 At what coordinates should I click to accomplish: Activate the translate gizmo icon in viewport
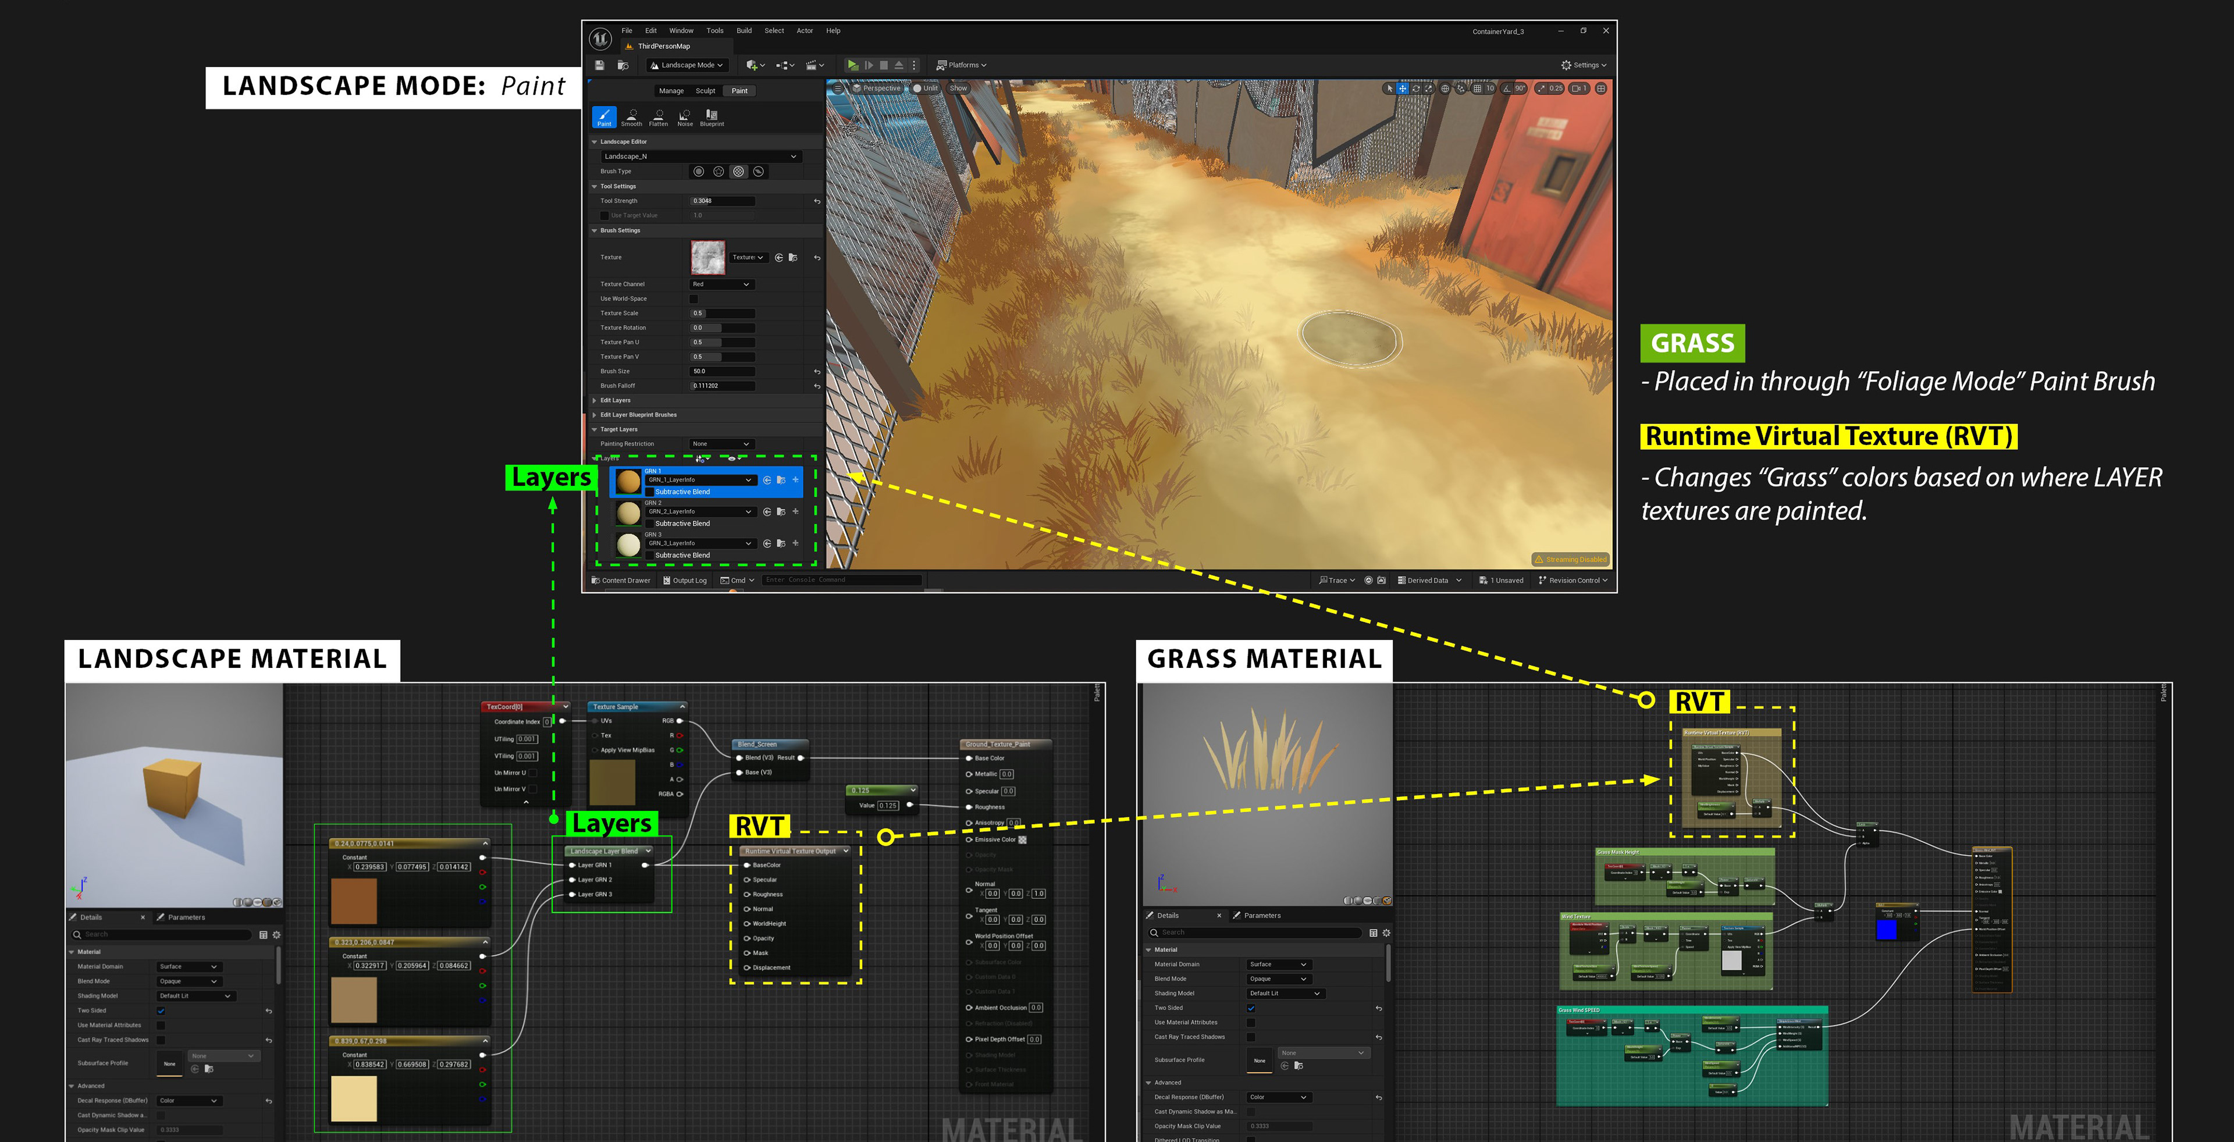(1402, 88)
